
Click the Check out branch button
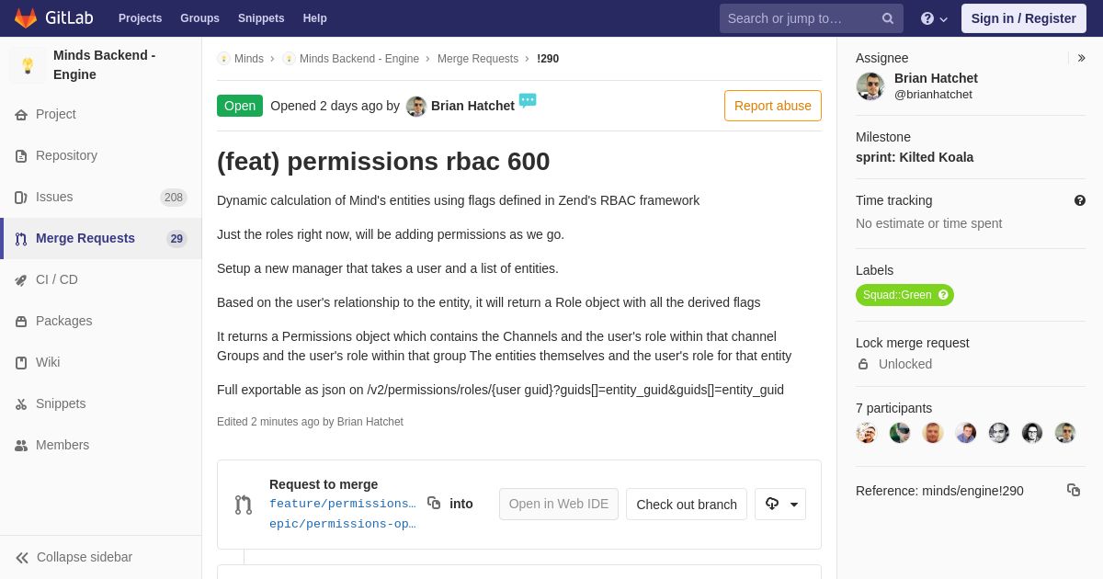coord(686,504)
